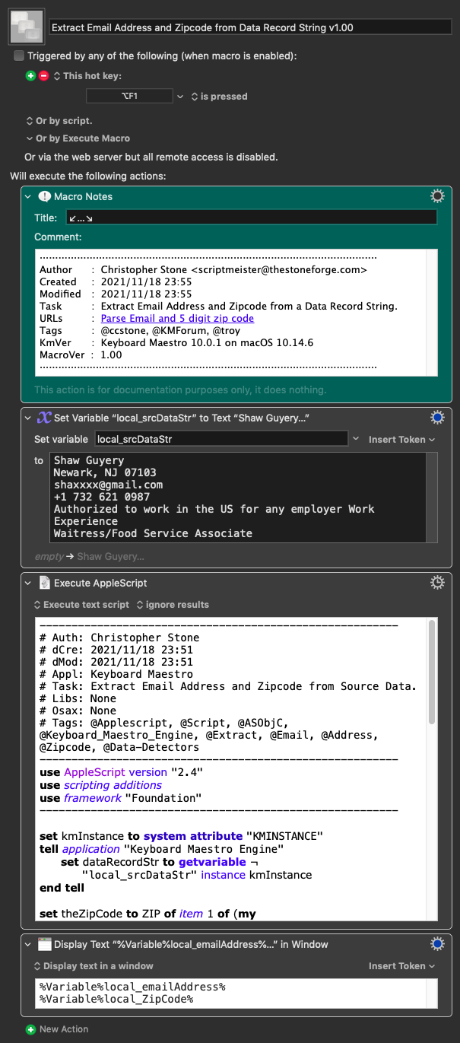Collapse the Set Variable action
This screenshot has width=460, height=1043.
[28, 418]
